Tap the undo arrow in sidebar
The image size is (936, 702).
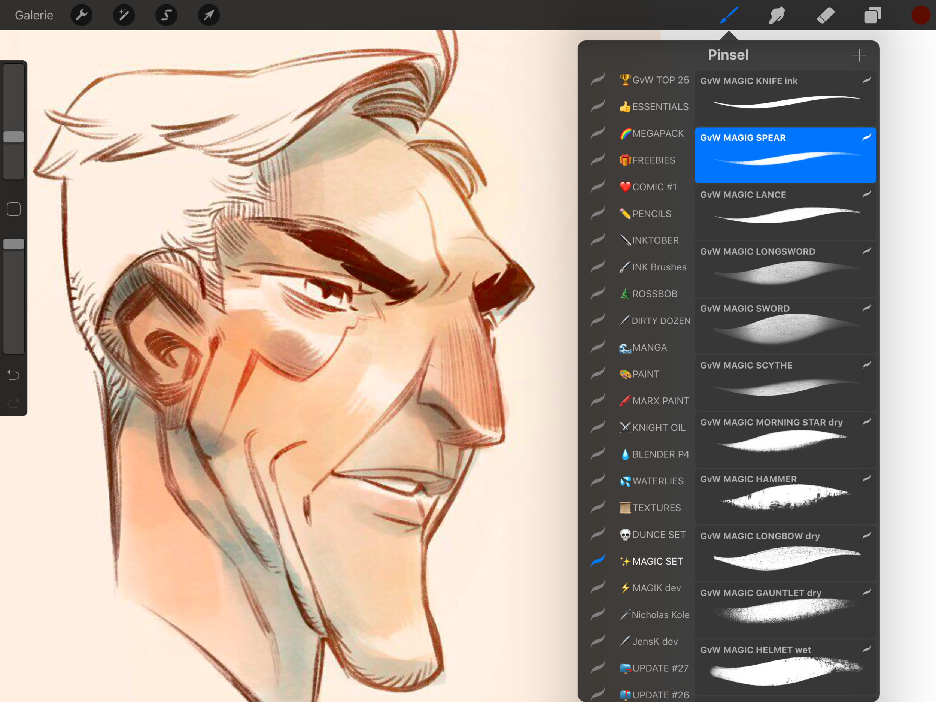coord(13,375)
